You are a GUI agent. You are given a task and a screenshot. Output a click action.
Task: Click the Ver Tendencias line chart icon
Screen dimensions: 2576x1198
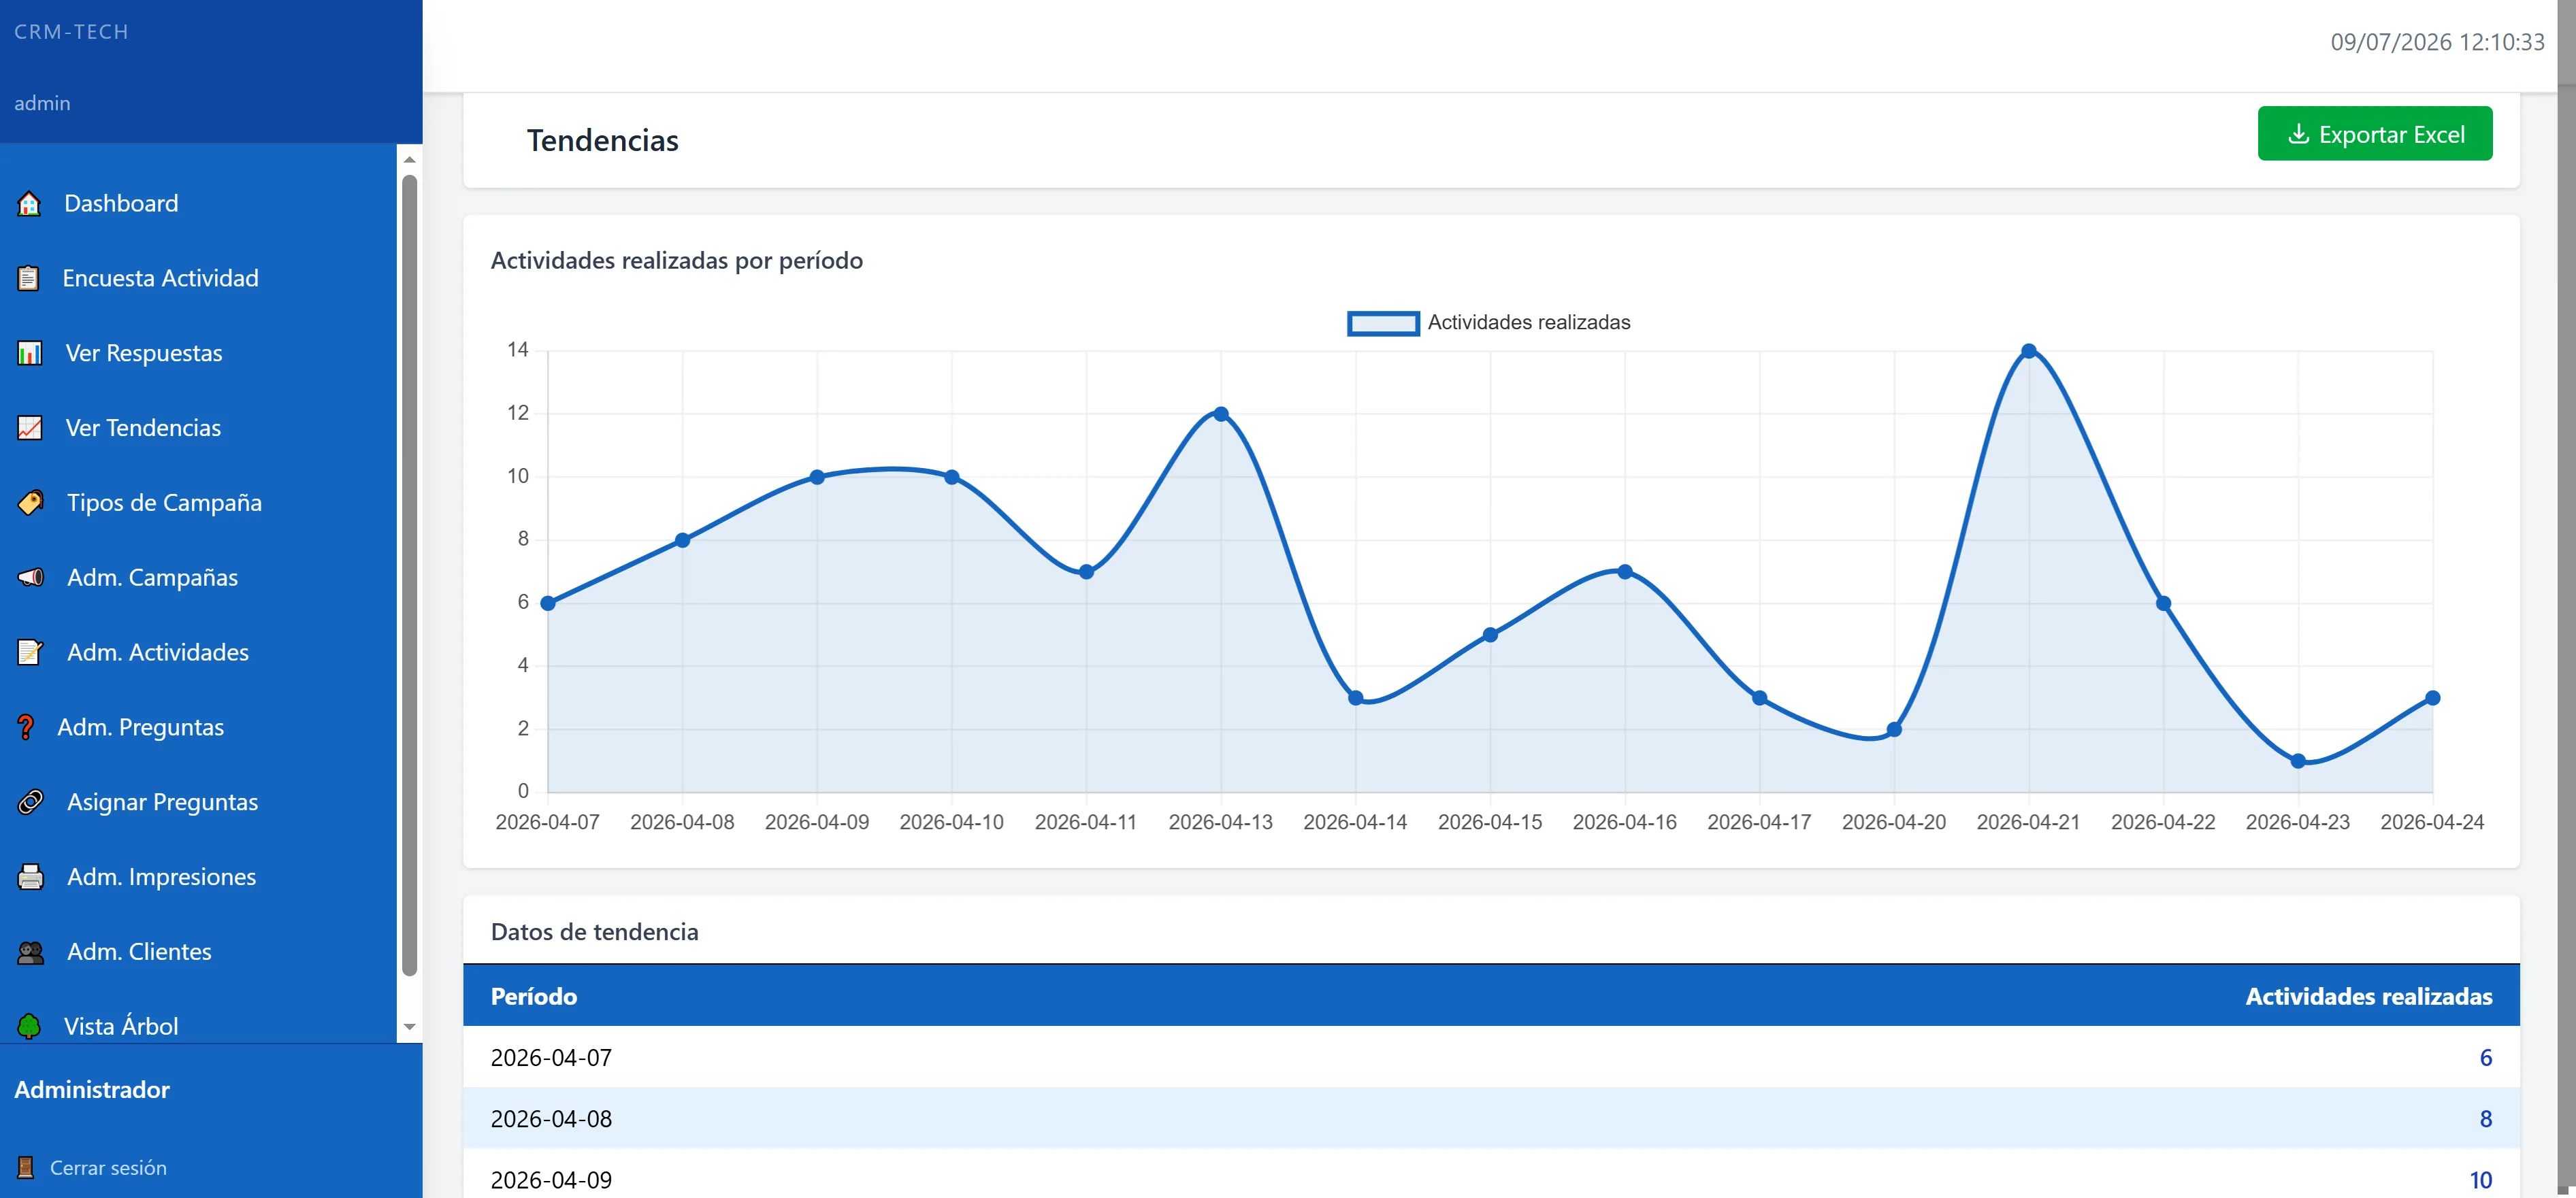point(30,429)
